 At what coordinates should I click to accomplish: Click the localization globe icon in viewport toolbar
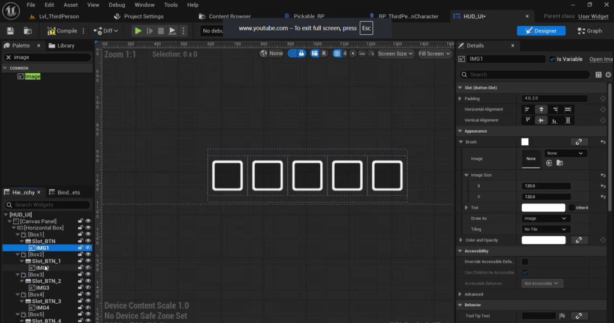[264, 53]
